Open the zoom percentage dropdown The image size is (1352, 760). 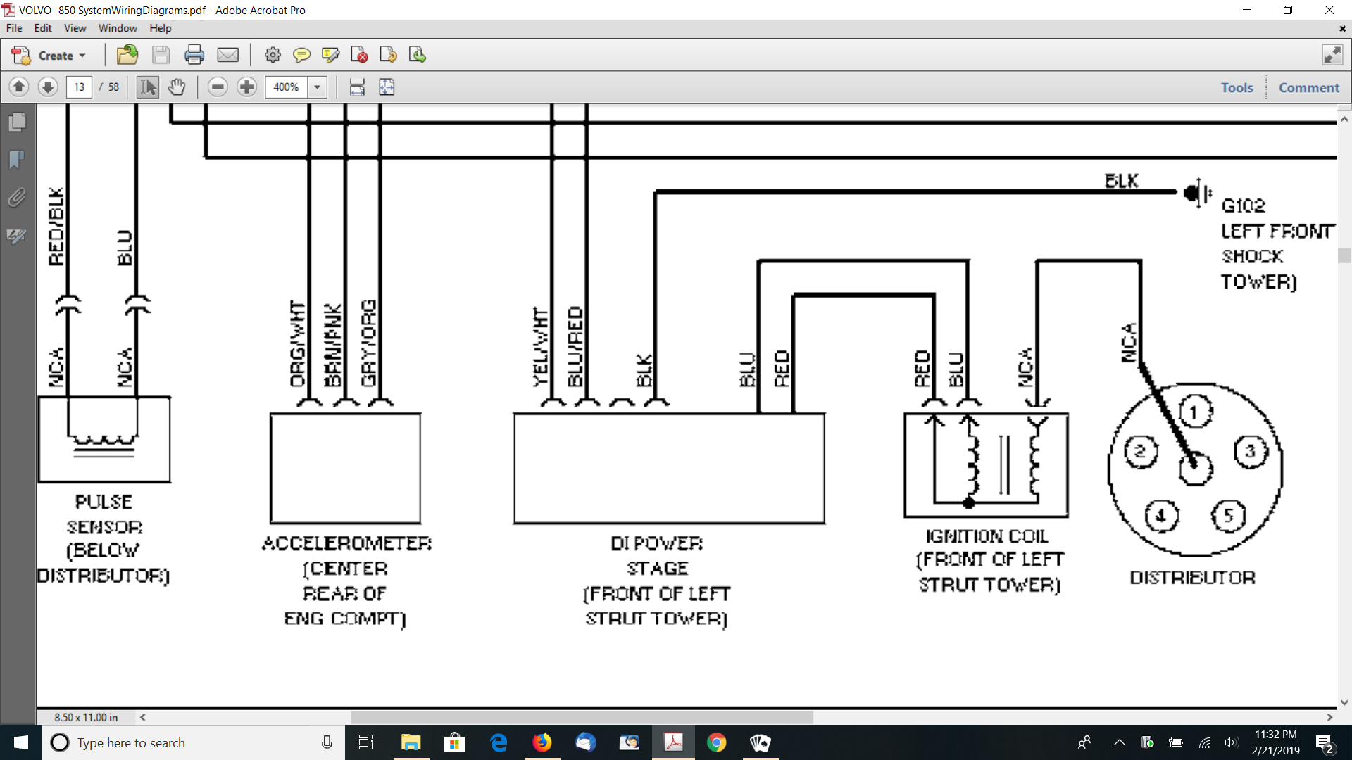point(318,87)
